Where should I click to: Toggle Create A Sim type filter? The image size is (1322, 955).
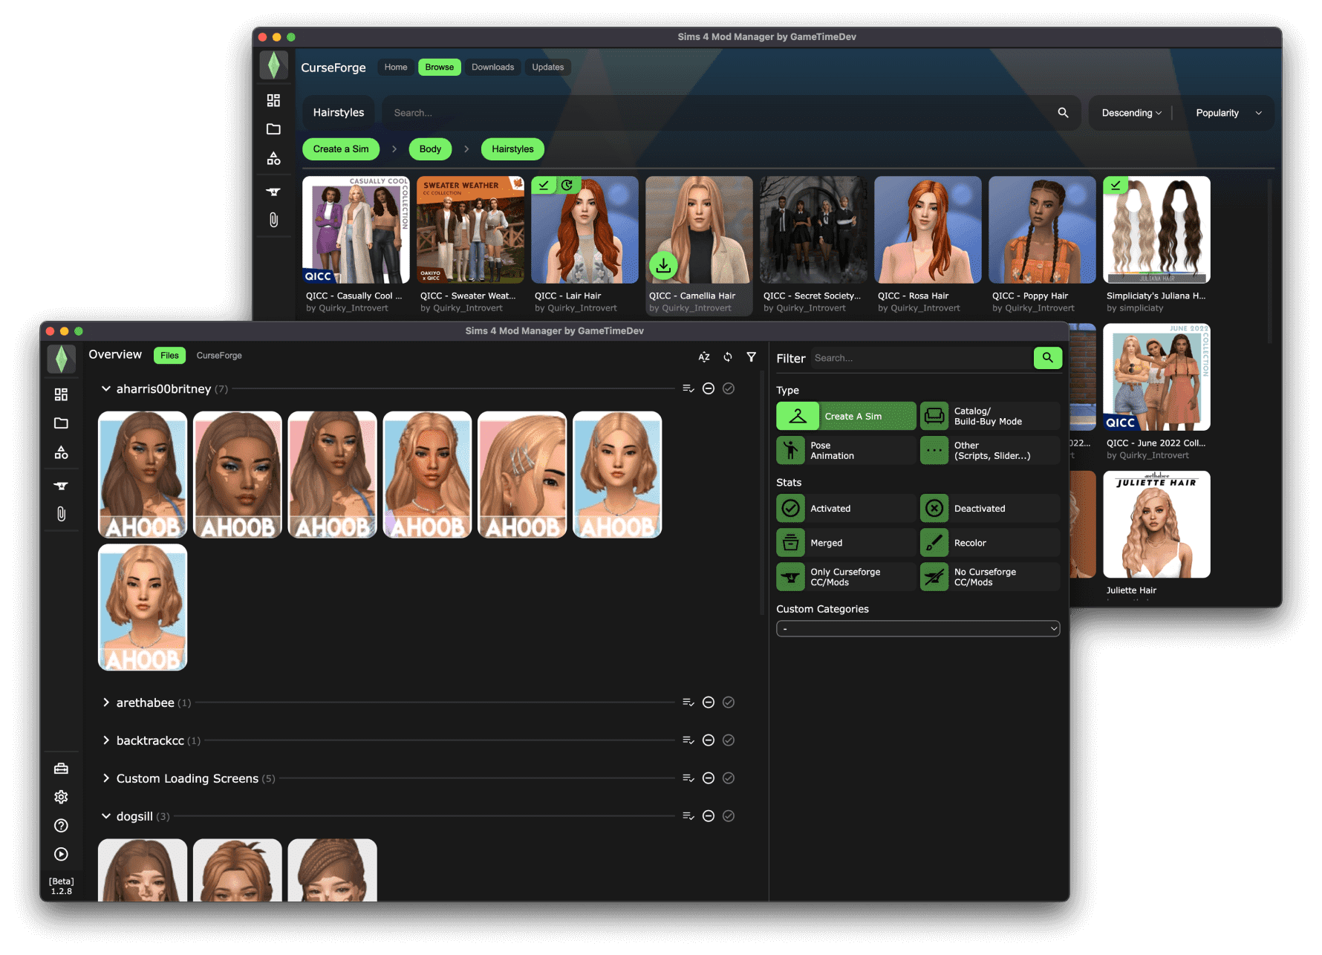[x=846, y=416]
